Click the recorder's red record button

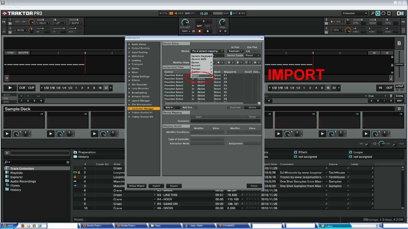coord(200,31)
